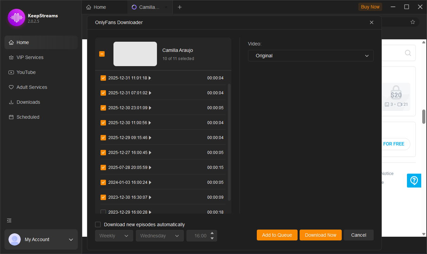Play preview of 2025-12-29 09:15:46
The height and width of the screenshot is (254, 427).
point(150,138)
